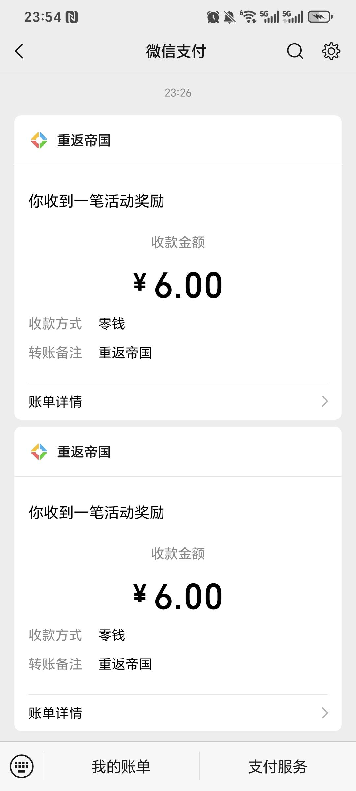Expand second 账单详情 chevron arrow
The width and height of the screenshot is (356, 791).
(324, 713)
